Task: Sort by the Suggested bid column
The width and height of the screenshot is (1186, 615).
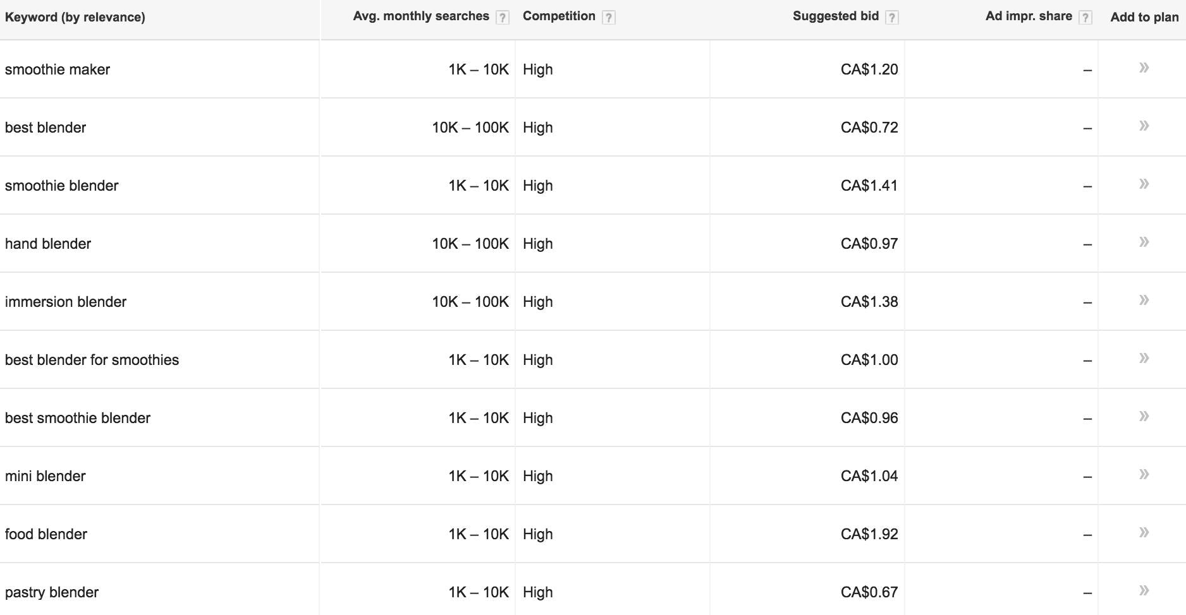Action: tap(834, 16)
